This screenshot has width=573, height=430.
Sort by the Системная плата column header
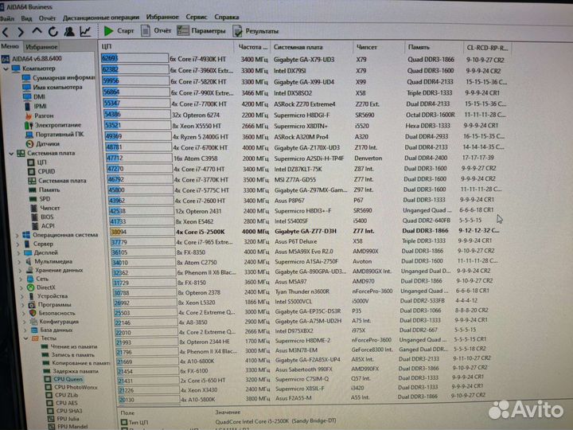coord(311,47)
